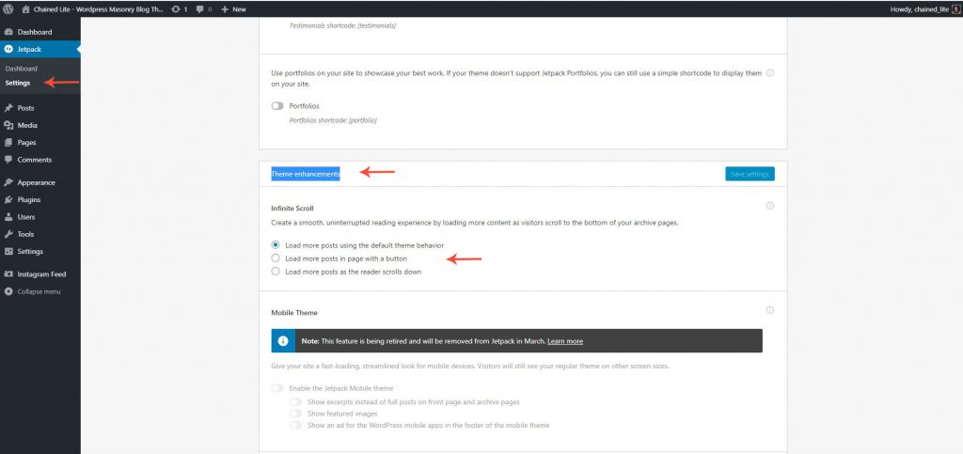Collapse the admin sidebar menu
Viewport: 963px width, 454px height.
(x=38, y=291)
